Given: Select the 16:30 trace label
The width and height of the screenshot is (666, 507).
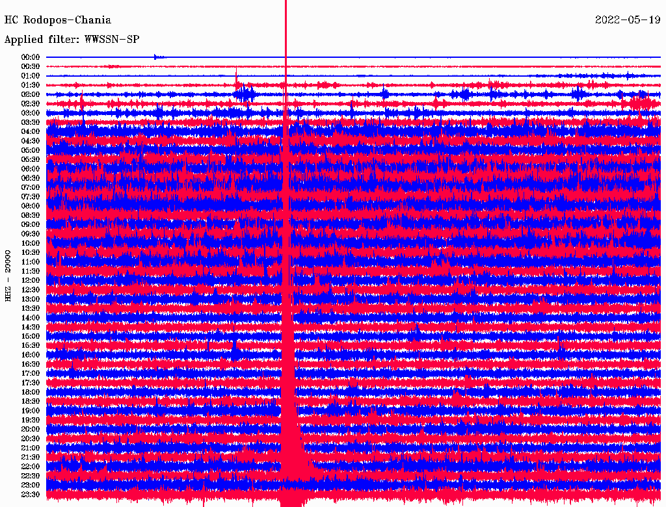Looking at the screenshot, I should tap(31, 364).
